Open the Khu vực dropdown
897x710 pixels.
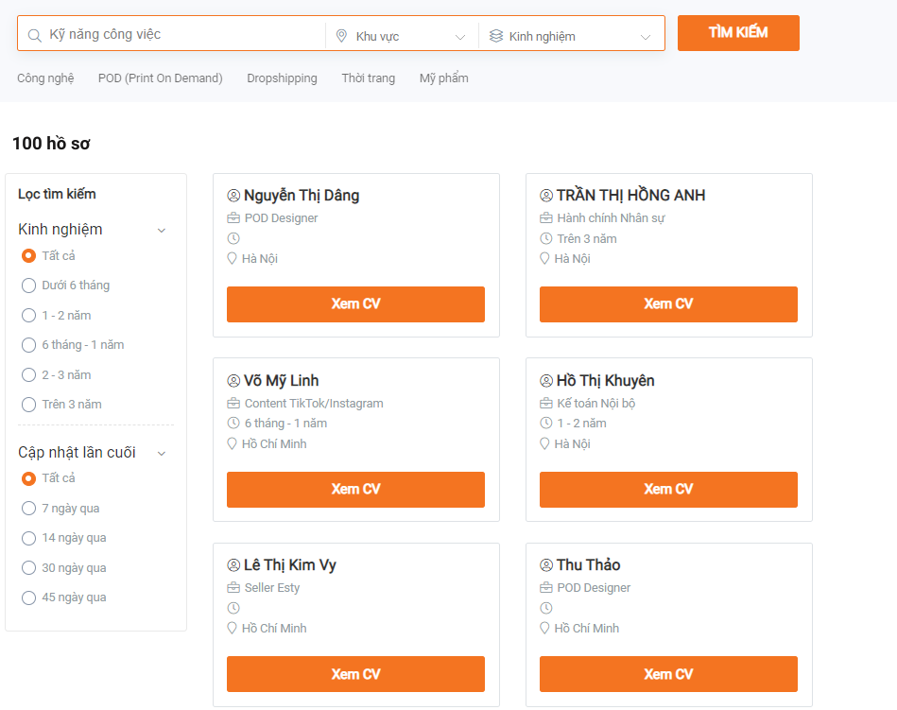click(402, 36)
